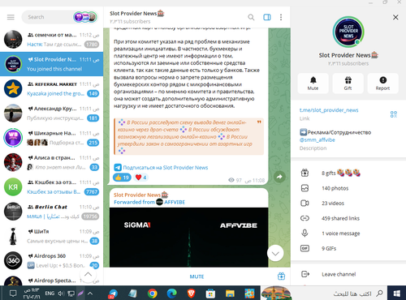The width and height of the screenshot is (406, 300).
Task: Open the three-dot channel options menu
Action: [281, 17]
